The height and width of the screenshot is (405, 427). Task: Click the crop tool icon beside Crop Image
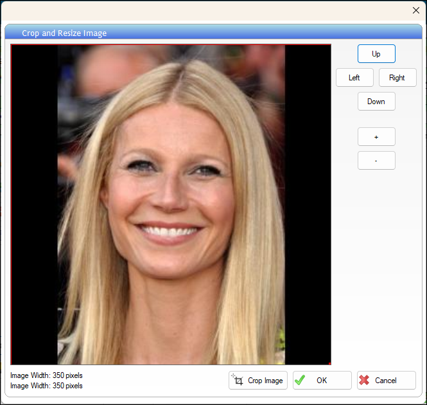[238, 380]
